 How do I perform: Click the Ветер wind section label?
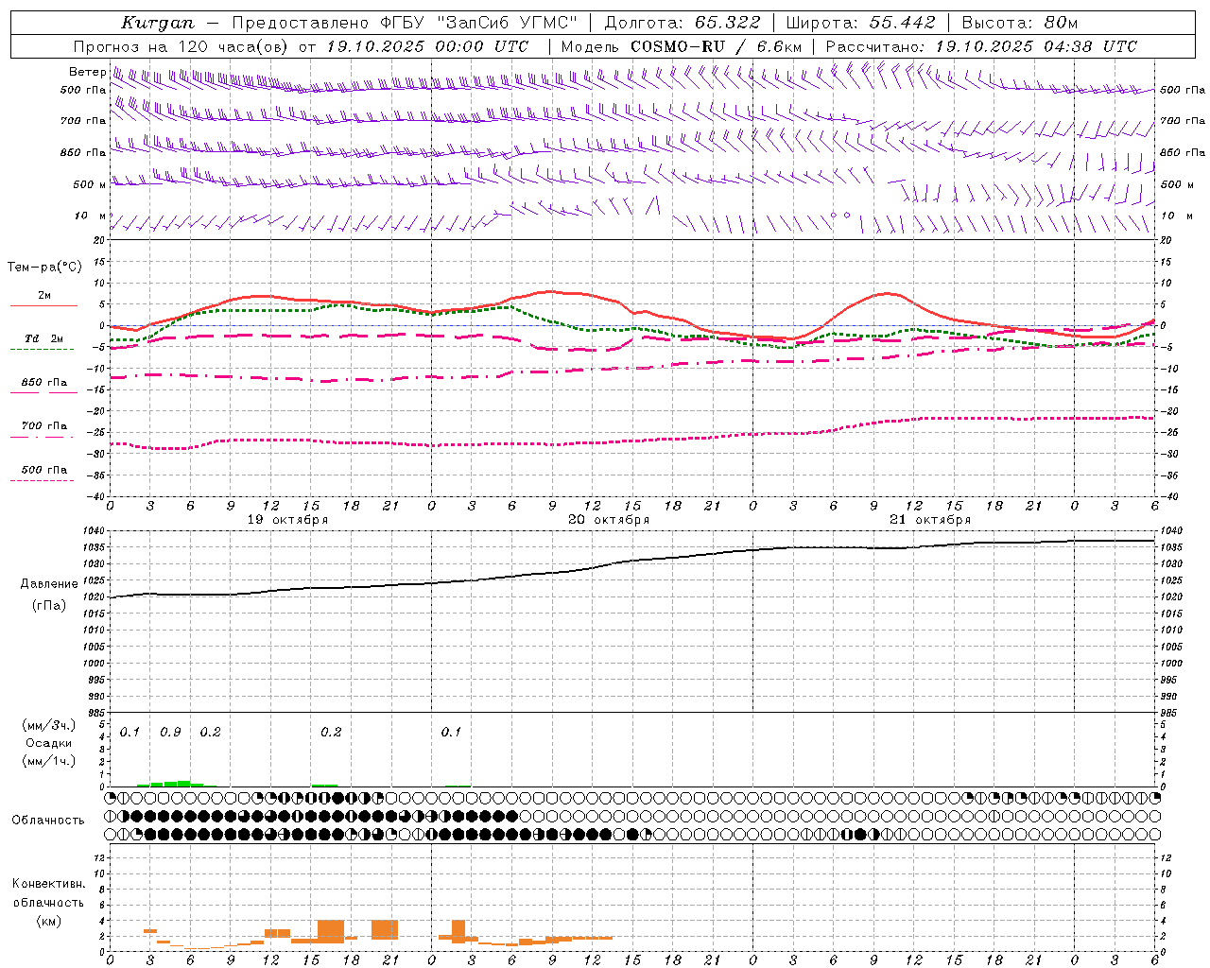[x=87, y=72]
